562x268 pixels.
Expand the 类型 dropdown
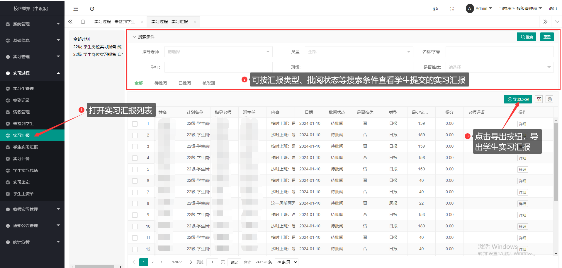[x=359, y=52]
